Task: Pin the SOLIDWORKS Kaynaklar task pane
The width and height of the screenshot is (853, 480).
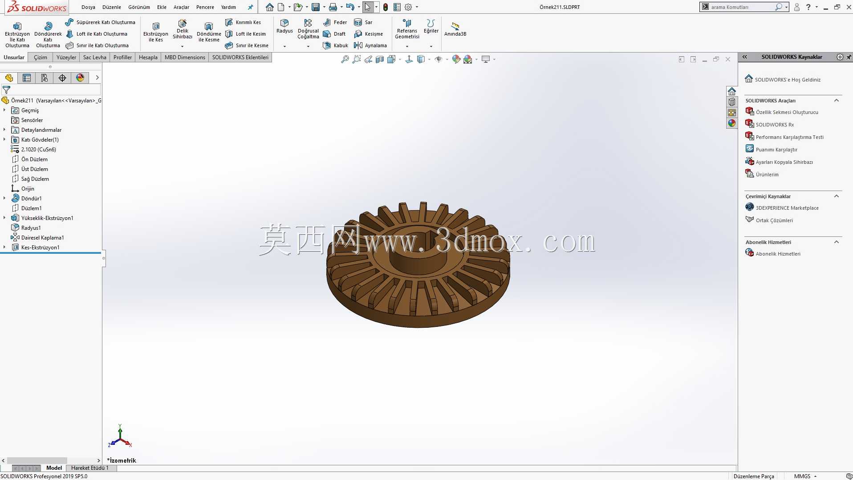Action: pos(849,57)
